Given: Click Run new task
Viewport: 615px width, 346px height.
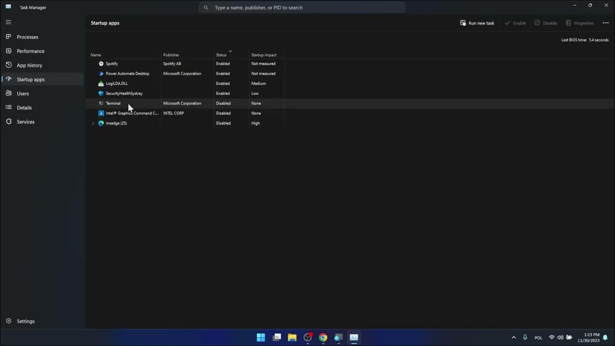Looking at the screenshot, I should [477, 23].
